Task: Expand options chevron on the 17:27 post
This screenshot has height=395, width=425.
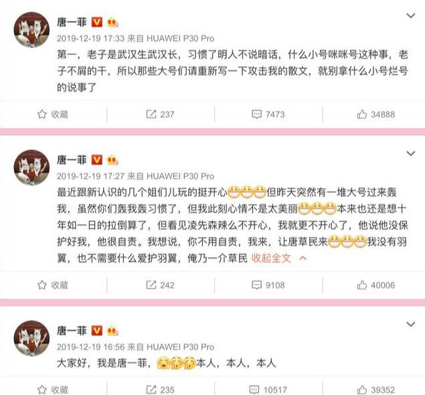Action: click(x=411, y=153)
